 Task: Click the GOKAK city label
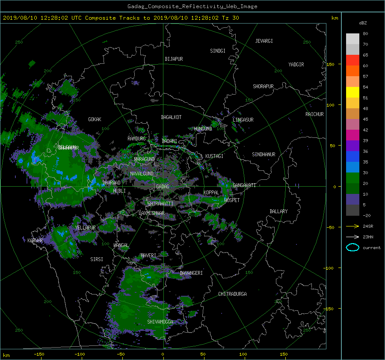(x=95, y=119)
